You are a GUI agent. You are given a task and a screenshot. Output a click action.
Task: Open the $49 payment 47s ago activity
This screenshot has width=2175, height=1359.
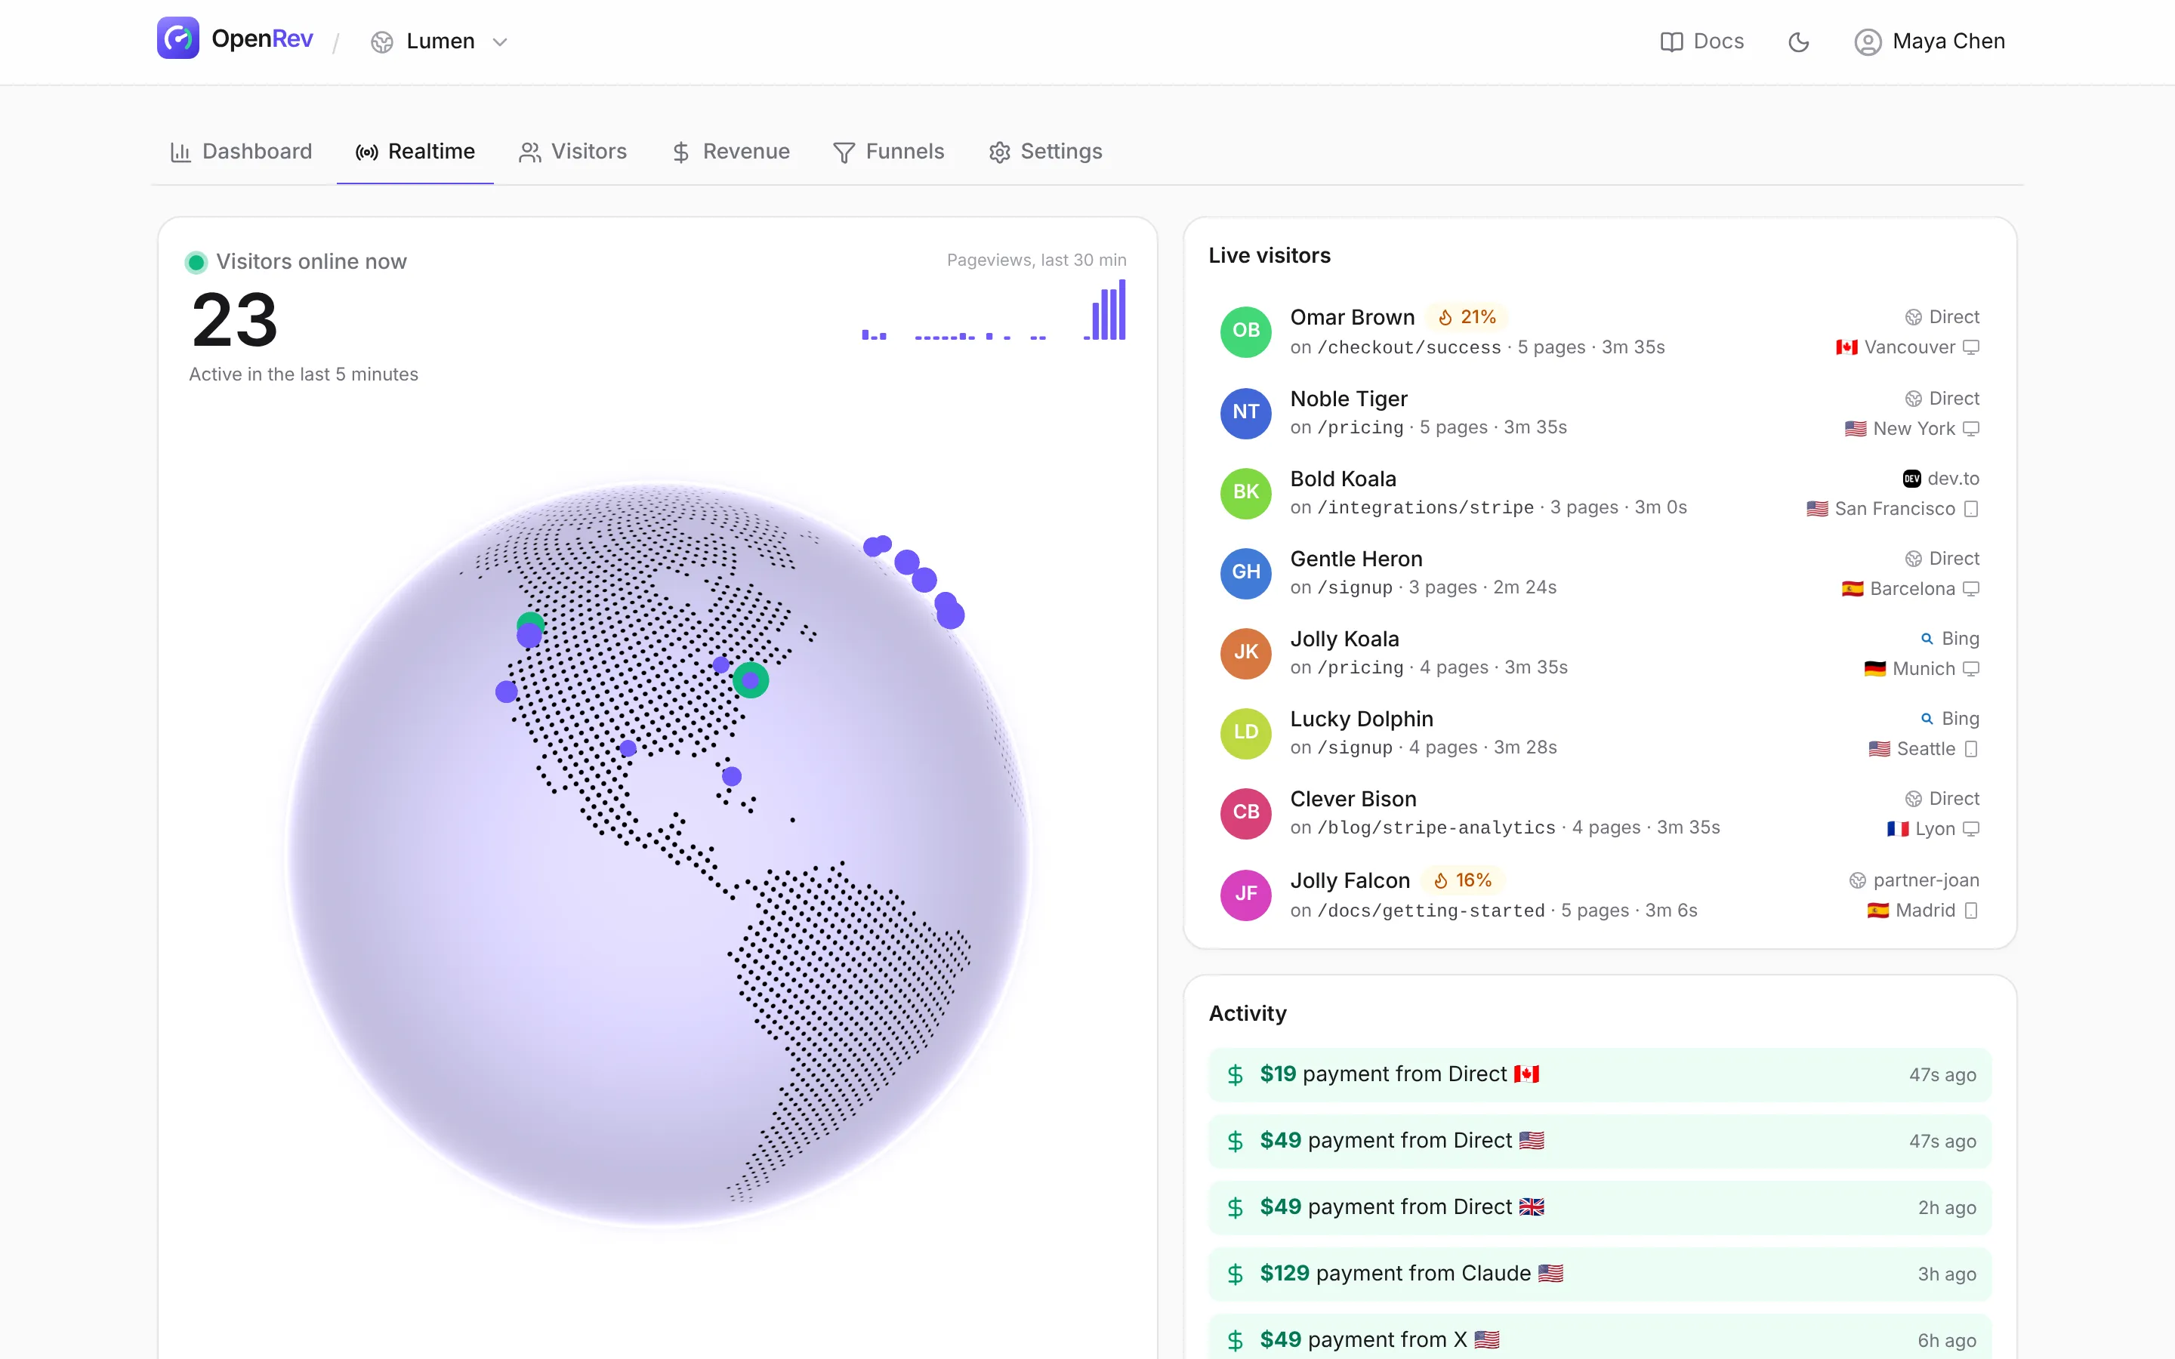(x=1600, y=1142)
